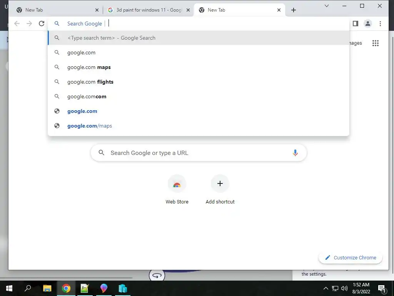This screenshot has width=394, height=296.
Task: Open the blue buildings taskbar app
Action: coord(123,288)
